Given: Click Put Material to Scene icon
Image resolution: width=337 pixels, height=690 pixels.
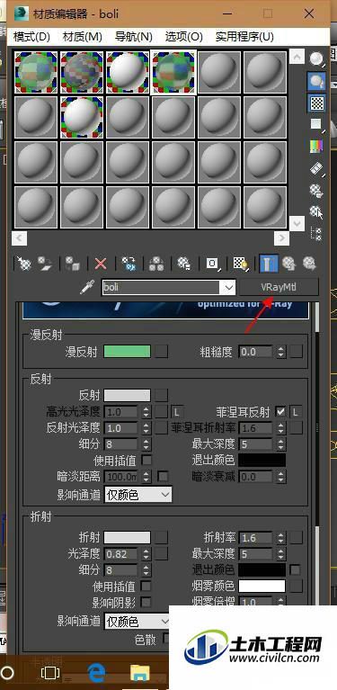Looking at the screenshot, I should (45, 264).
